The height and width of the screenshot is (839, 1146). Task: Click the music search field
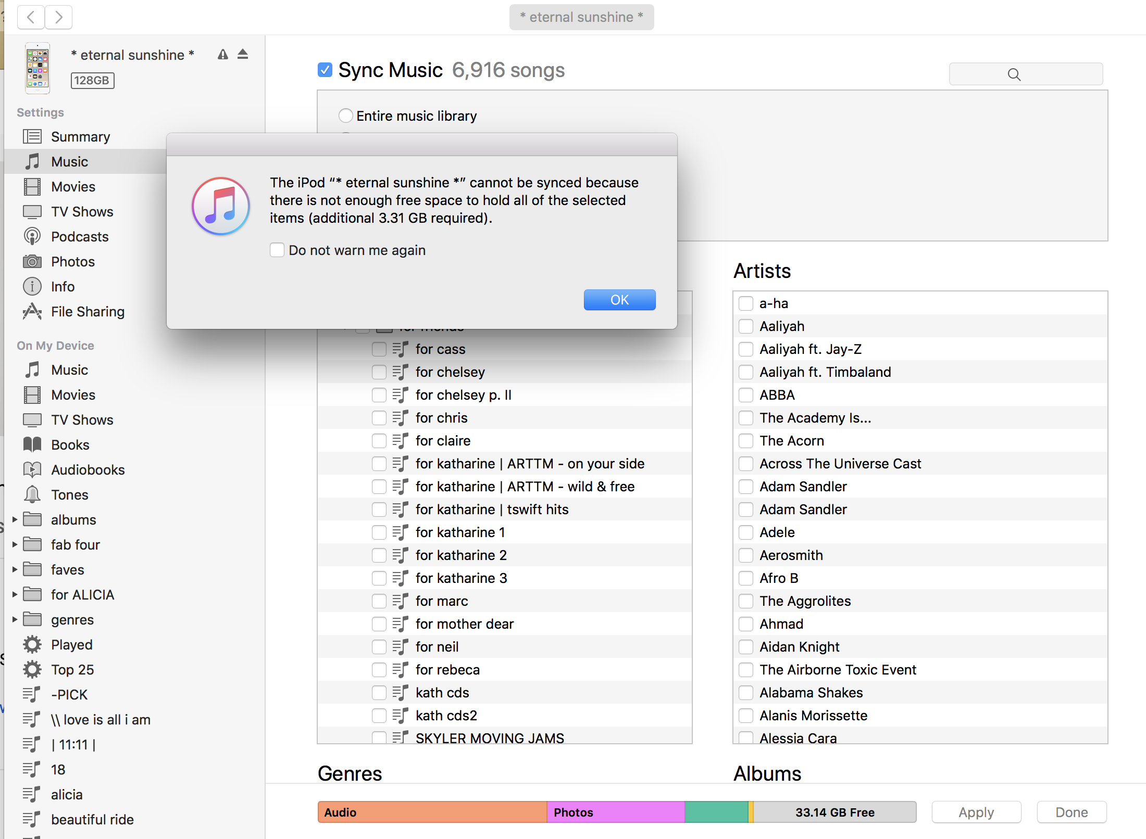(1025, 74)
